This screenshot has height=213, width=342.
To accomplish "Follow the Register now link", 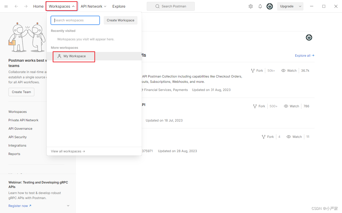I will [20, 206].
